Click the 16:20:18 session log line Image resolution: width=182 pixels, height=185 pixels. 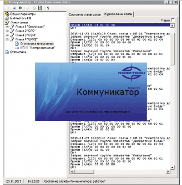tap(121, 34)
